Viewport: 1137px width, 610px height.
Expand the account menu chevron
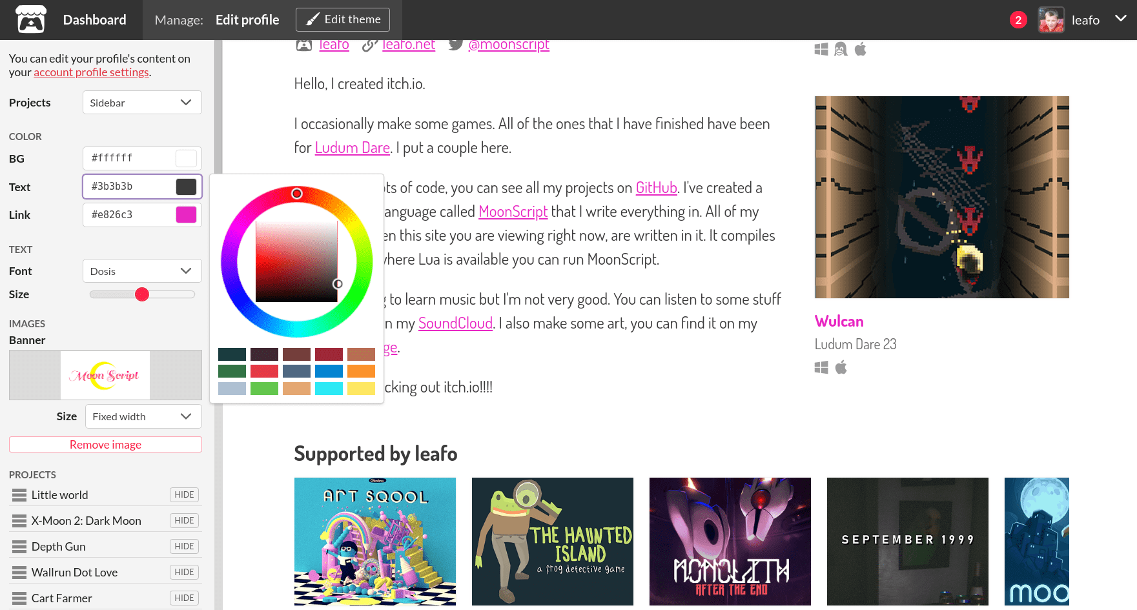pyautogui.click(x=1121, y=19)
